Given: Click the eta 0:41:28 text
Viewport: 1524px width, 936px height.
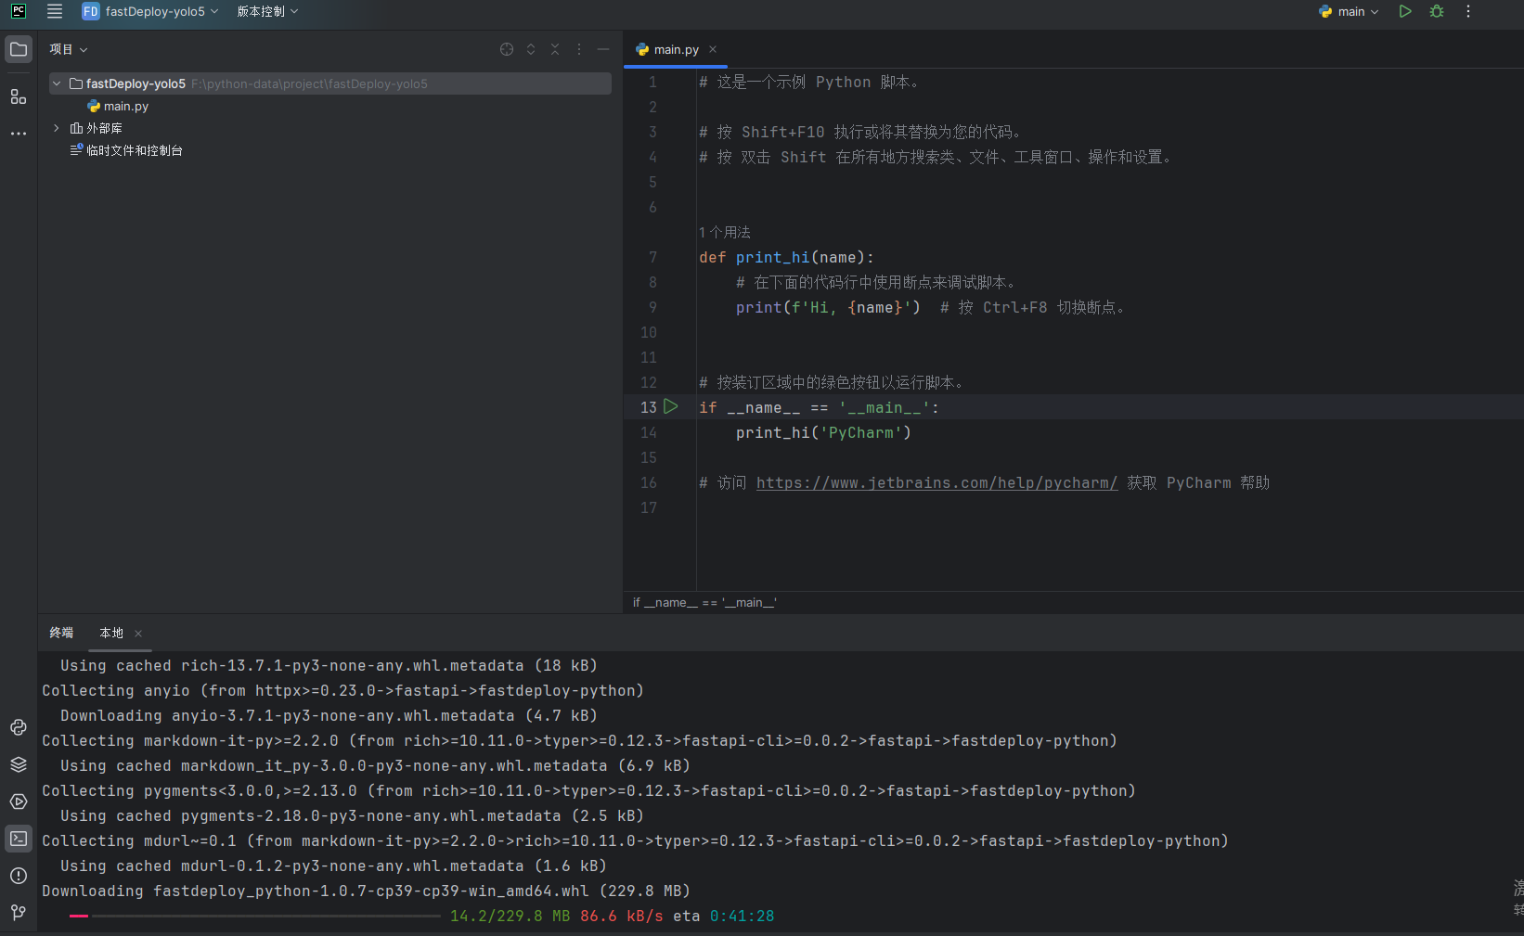Looking at the screenshot, I should point(724,916).
